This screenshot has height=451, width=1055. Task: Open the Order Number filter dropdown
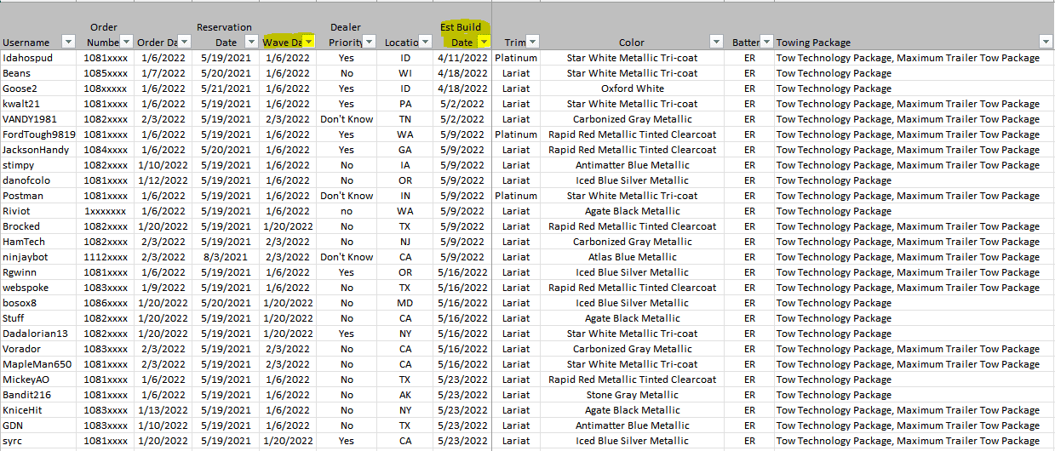(126, 43)
